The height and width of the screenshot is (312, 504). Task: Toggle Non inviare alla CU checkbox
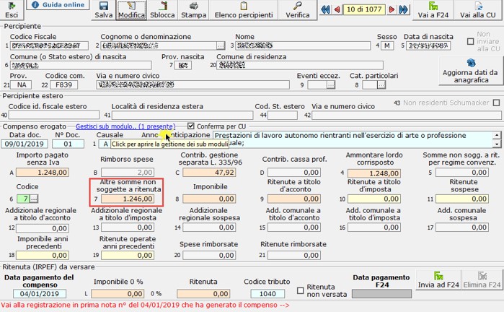click(x=471, y=42)
